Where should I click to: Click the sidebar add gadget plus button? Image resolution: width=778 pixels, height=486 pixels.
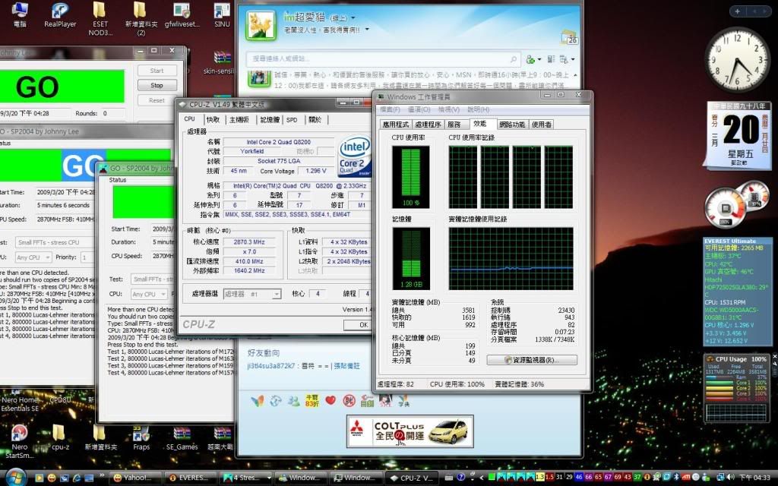737,11
